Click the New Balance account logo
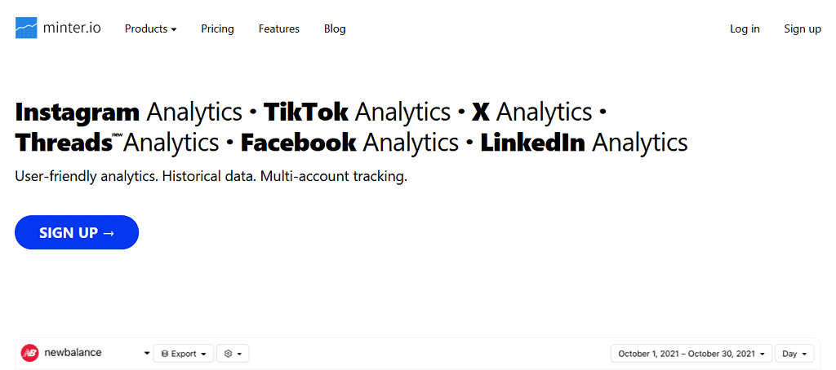 tap(29, 354)
